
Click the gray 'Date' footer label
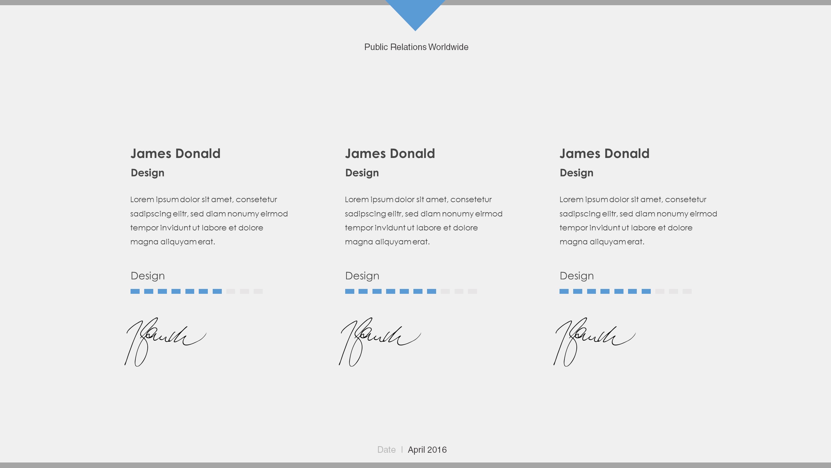[386, 450]
